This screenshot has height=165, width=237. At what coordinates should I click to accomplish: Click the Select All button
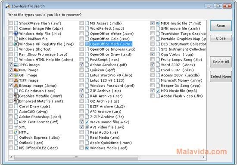point(221,62)
